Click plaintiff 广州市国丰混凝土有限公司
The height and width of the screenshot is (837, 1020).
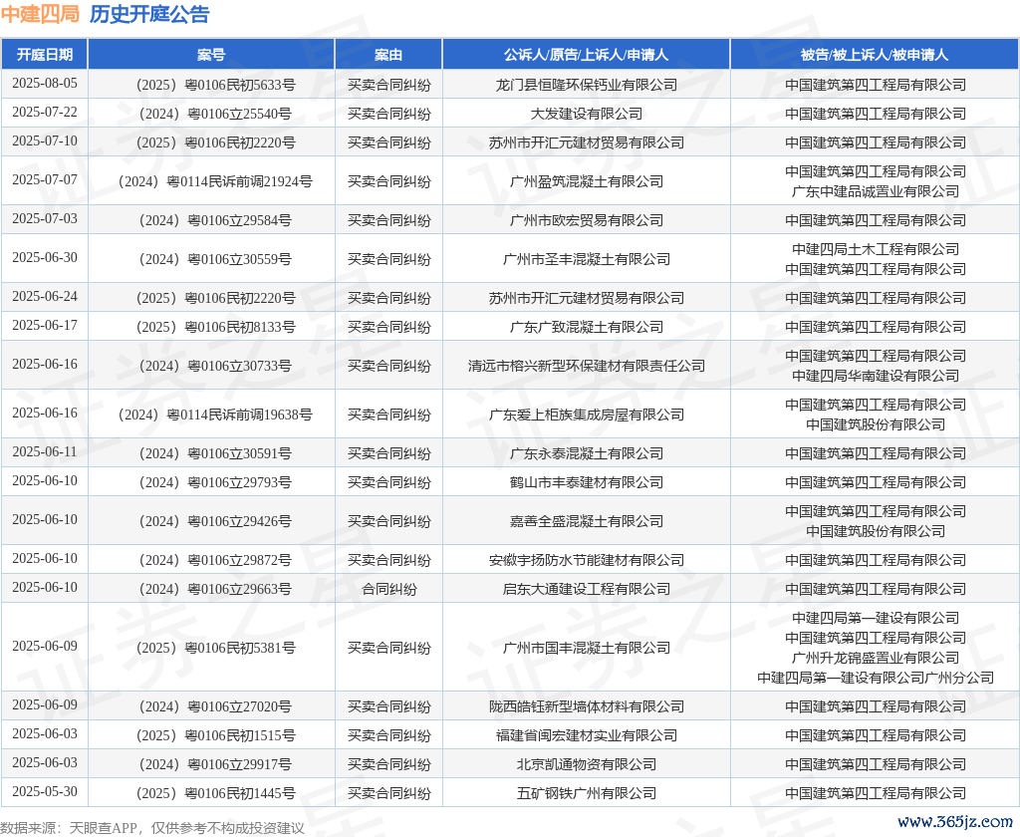pos(586,648)
